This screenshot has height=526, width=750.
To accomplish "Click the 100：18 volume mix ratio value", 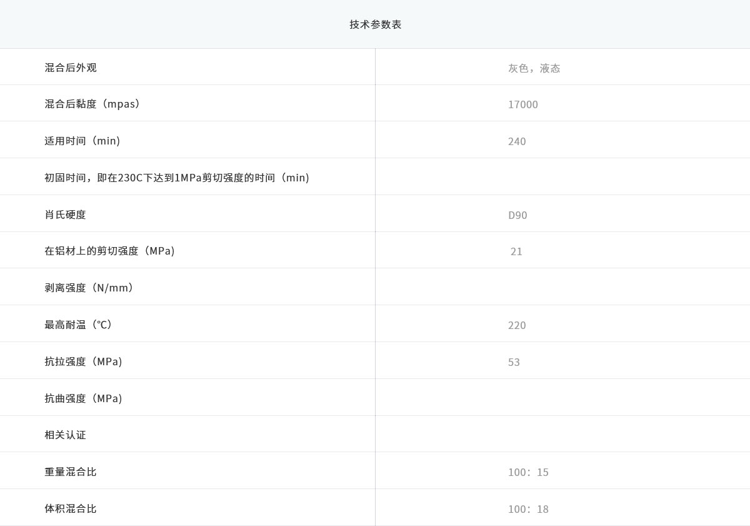I will [529, 509].
